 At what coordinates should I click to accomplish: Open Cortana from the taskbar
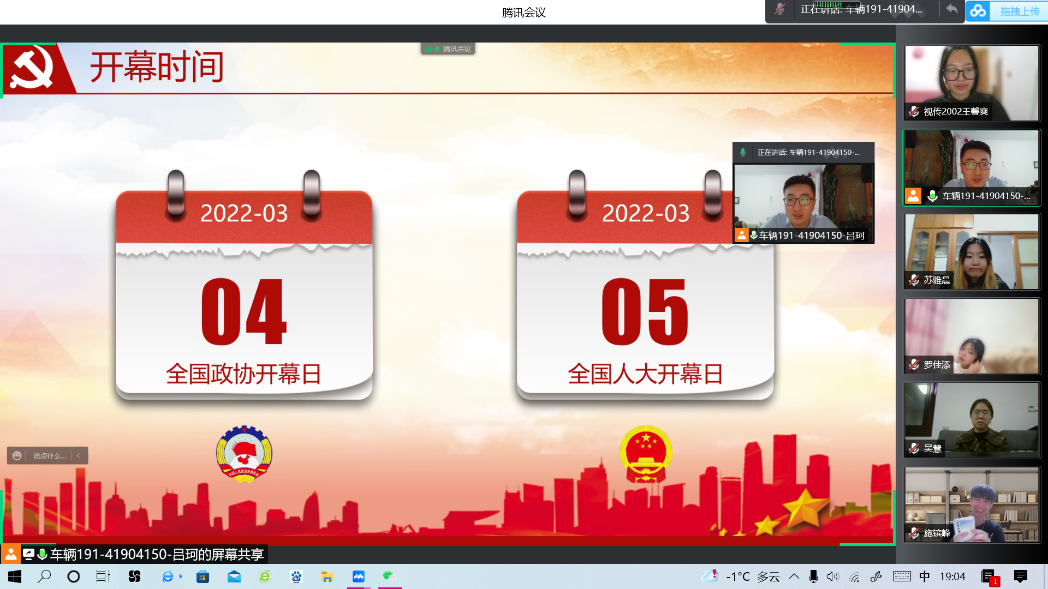click(x=74, y=576)
